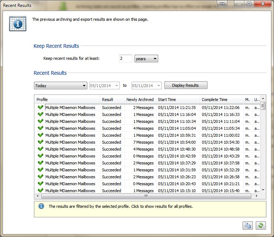Click green checkmark of the 11:05:04 row

pyautogui.click(x=40, y=128)
